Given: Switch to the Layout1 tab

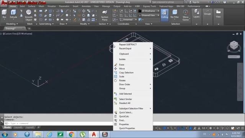Looking at the screenshot, I should [18, 127].
